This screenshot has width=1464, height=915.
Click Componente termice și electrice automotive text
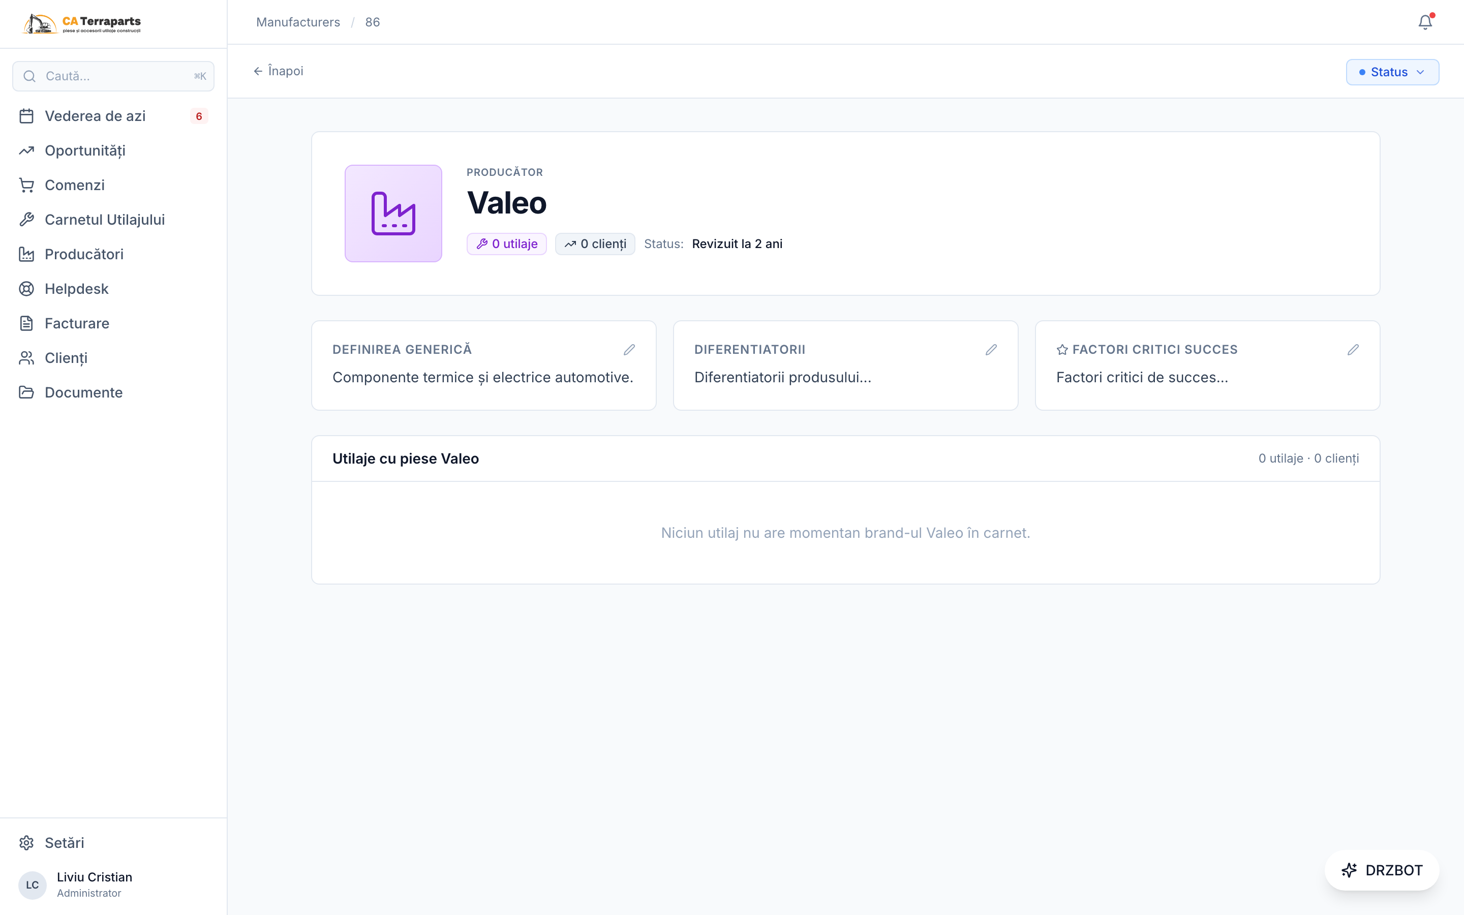(483, 378)
